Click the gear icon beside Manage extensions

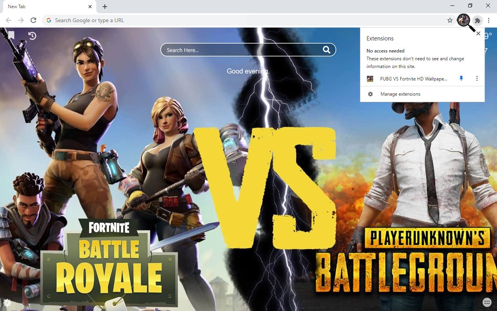coord(370,94)
